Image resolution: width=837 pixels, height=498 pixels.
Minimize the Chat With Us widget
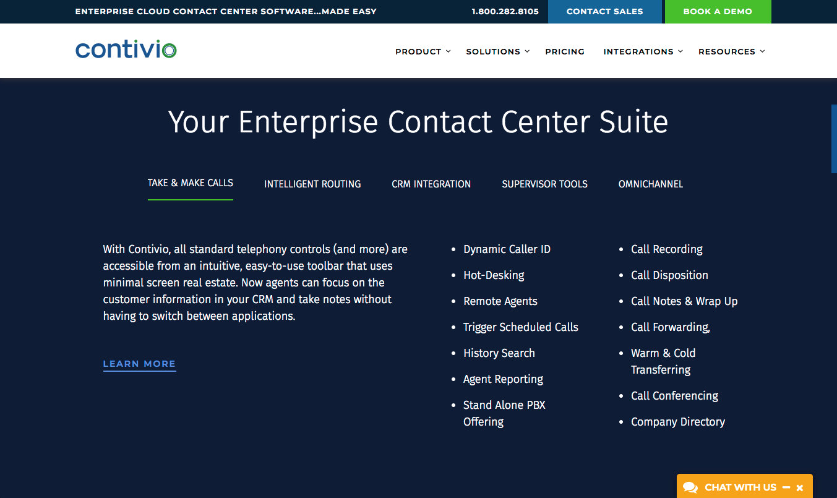coord(786,487)
